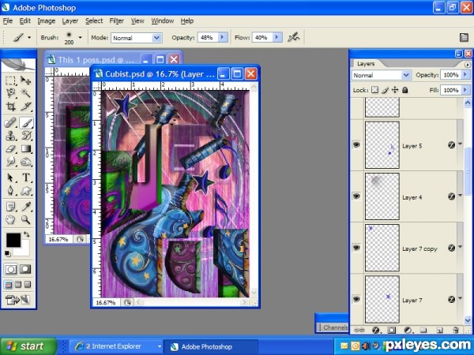This screenshot has height=355, width=474.
Task: Open layer blend mode dropdown
Action: 406,75
